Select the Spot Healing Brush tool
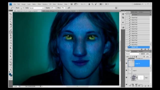The height and width of the screenshot is (90, 160). click(x=10, y=30)
